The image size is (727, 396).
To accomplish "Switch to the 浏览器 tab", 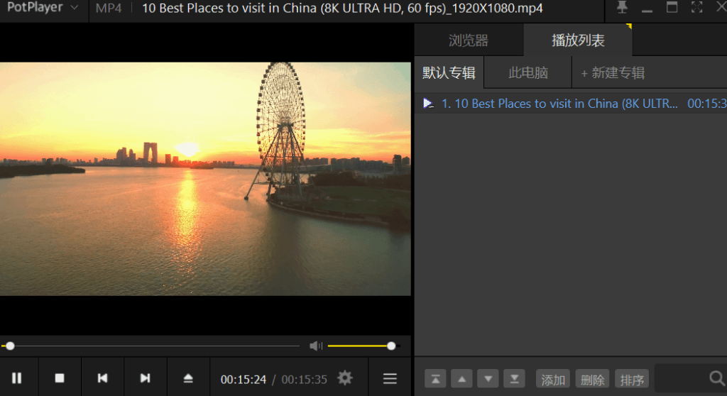I will 469,40.
